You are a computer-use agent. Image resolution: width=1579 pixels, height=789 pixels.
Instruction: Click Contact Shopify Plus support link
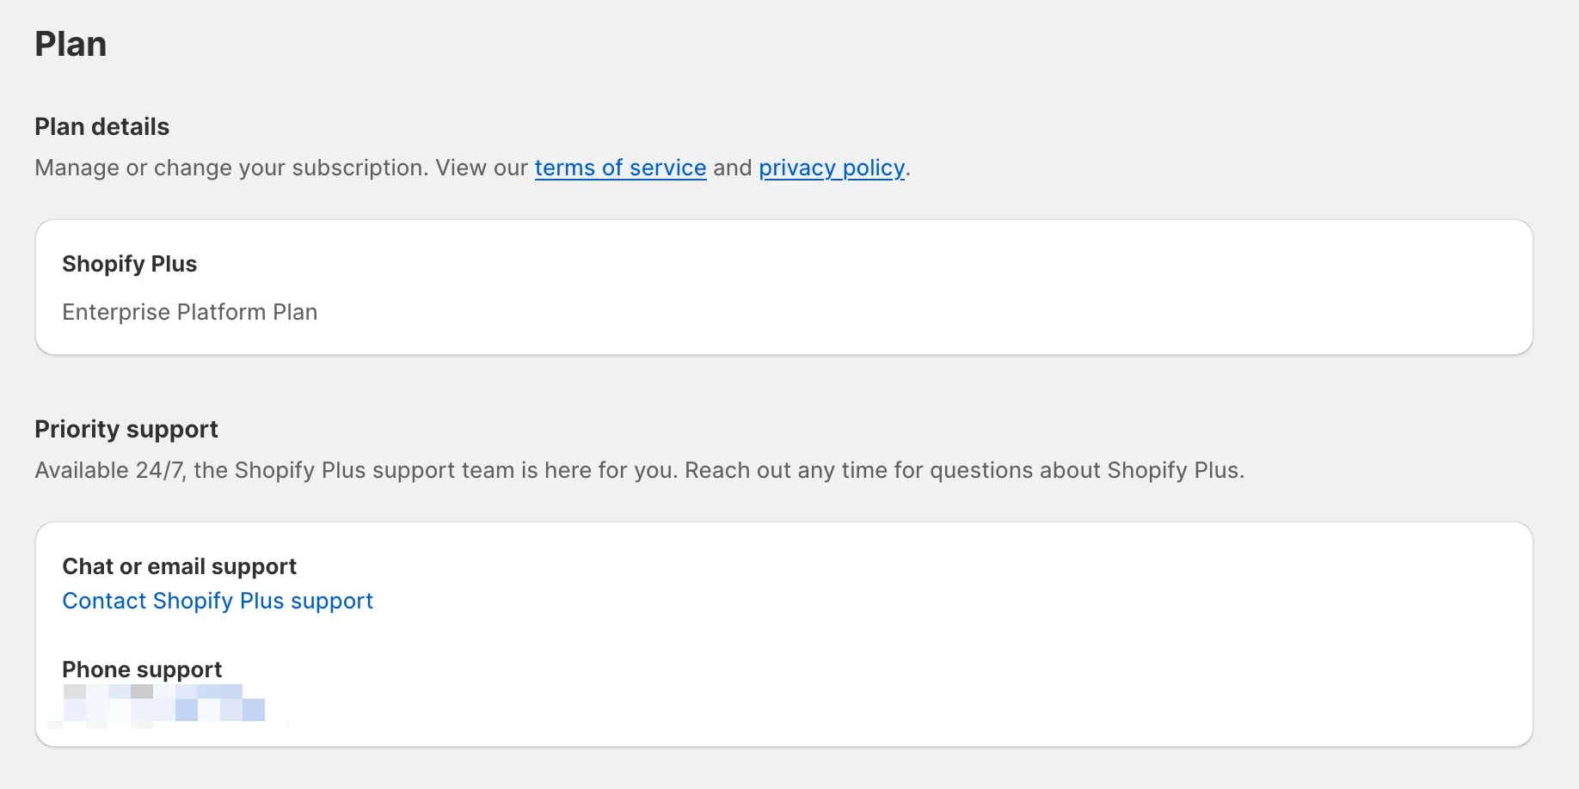(x=218, y=601)
